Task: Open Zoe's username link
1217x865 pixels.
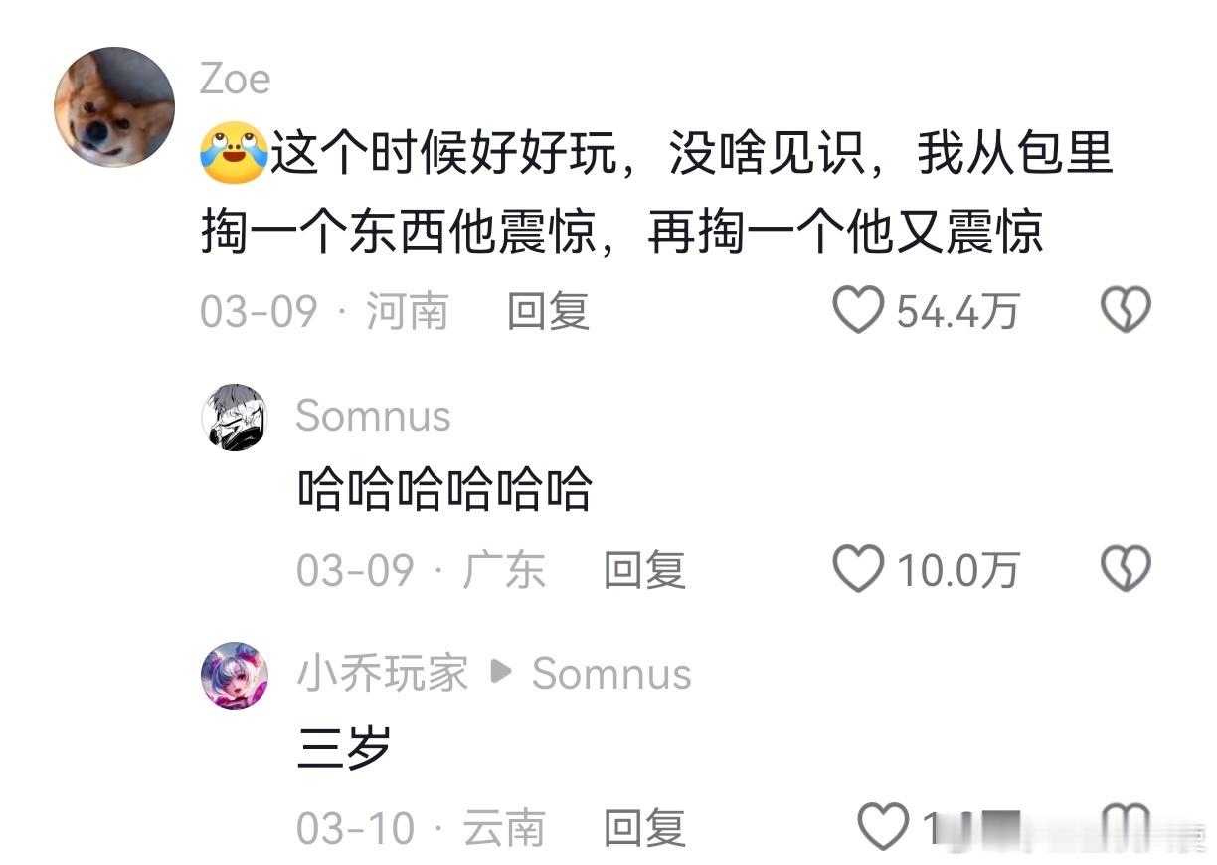Action: 235,79
